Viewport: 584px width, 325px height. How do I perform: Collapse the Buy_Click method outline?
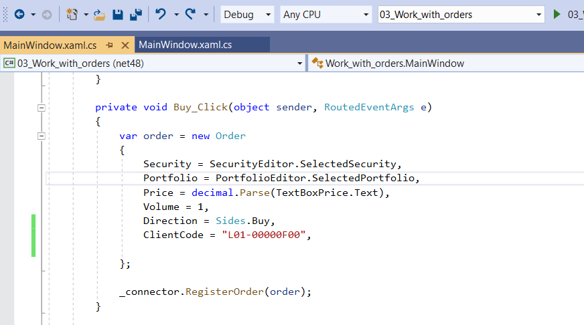coord(42,107)
